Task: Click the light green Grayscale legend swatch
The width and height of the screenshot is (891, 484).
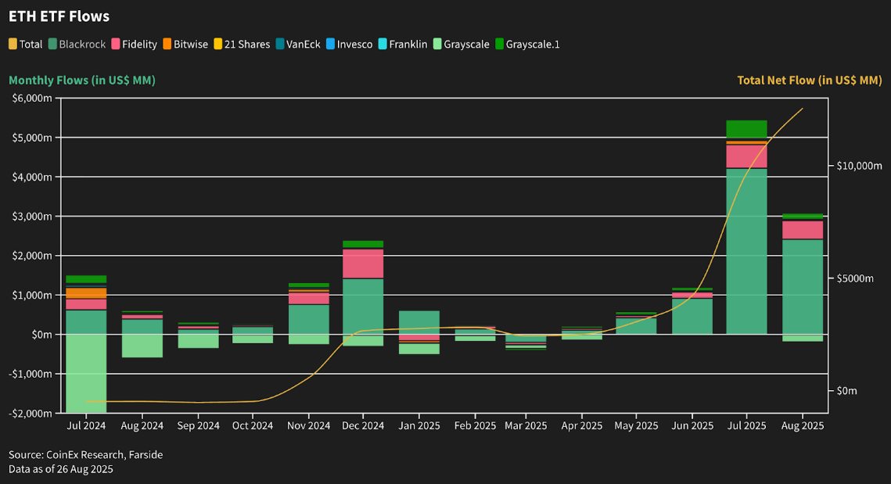Action: 437,45
